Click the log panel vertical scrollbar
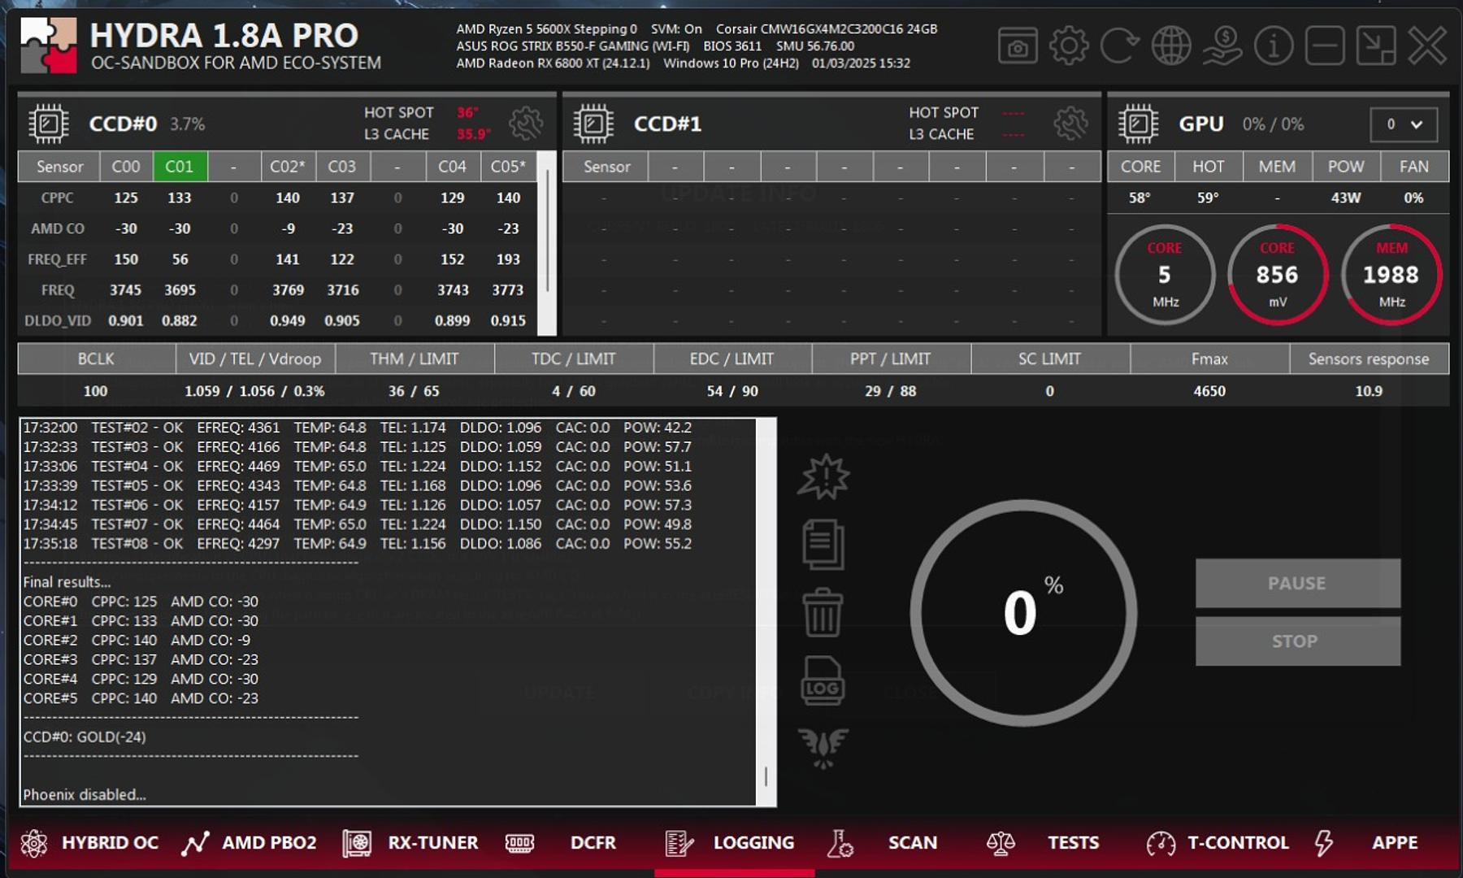Viewport: 1463px width, 878px height. point(766,613)
